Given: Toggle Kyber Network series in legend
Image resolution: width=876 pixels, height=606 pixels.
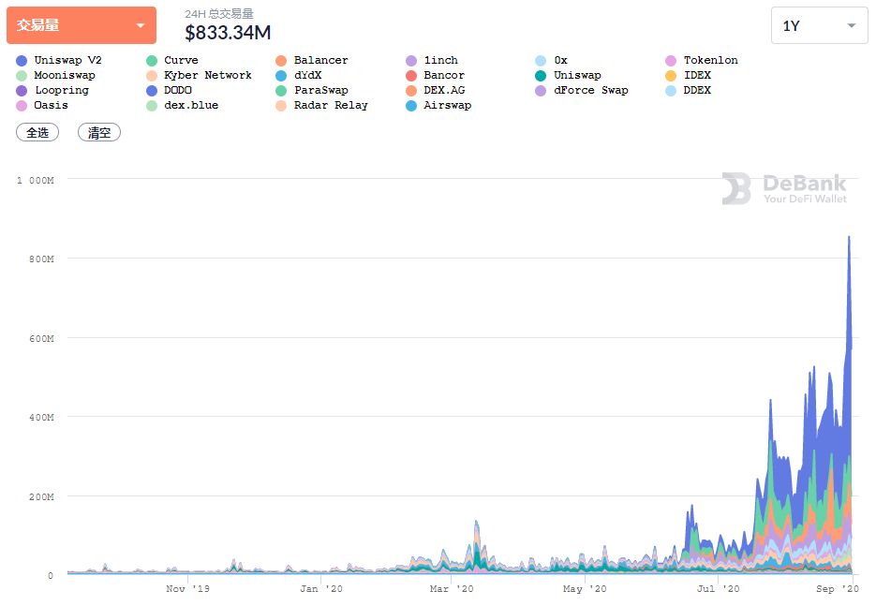Looking at the screenshot, I should click(x=199, y=76).
